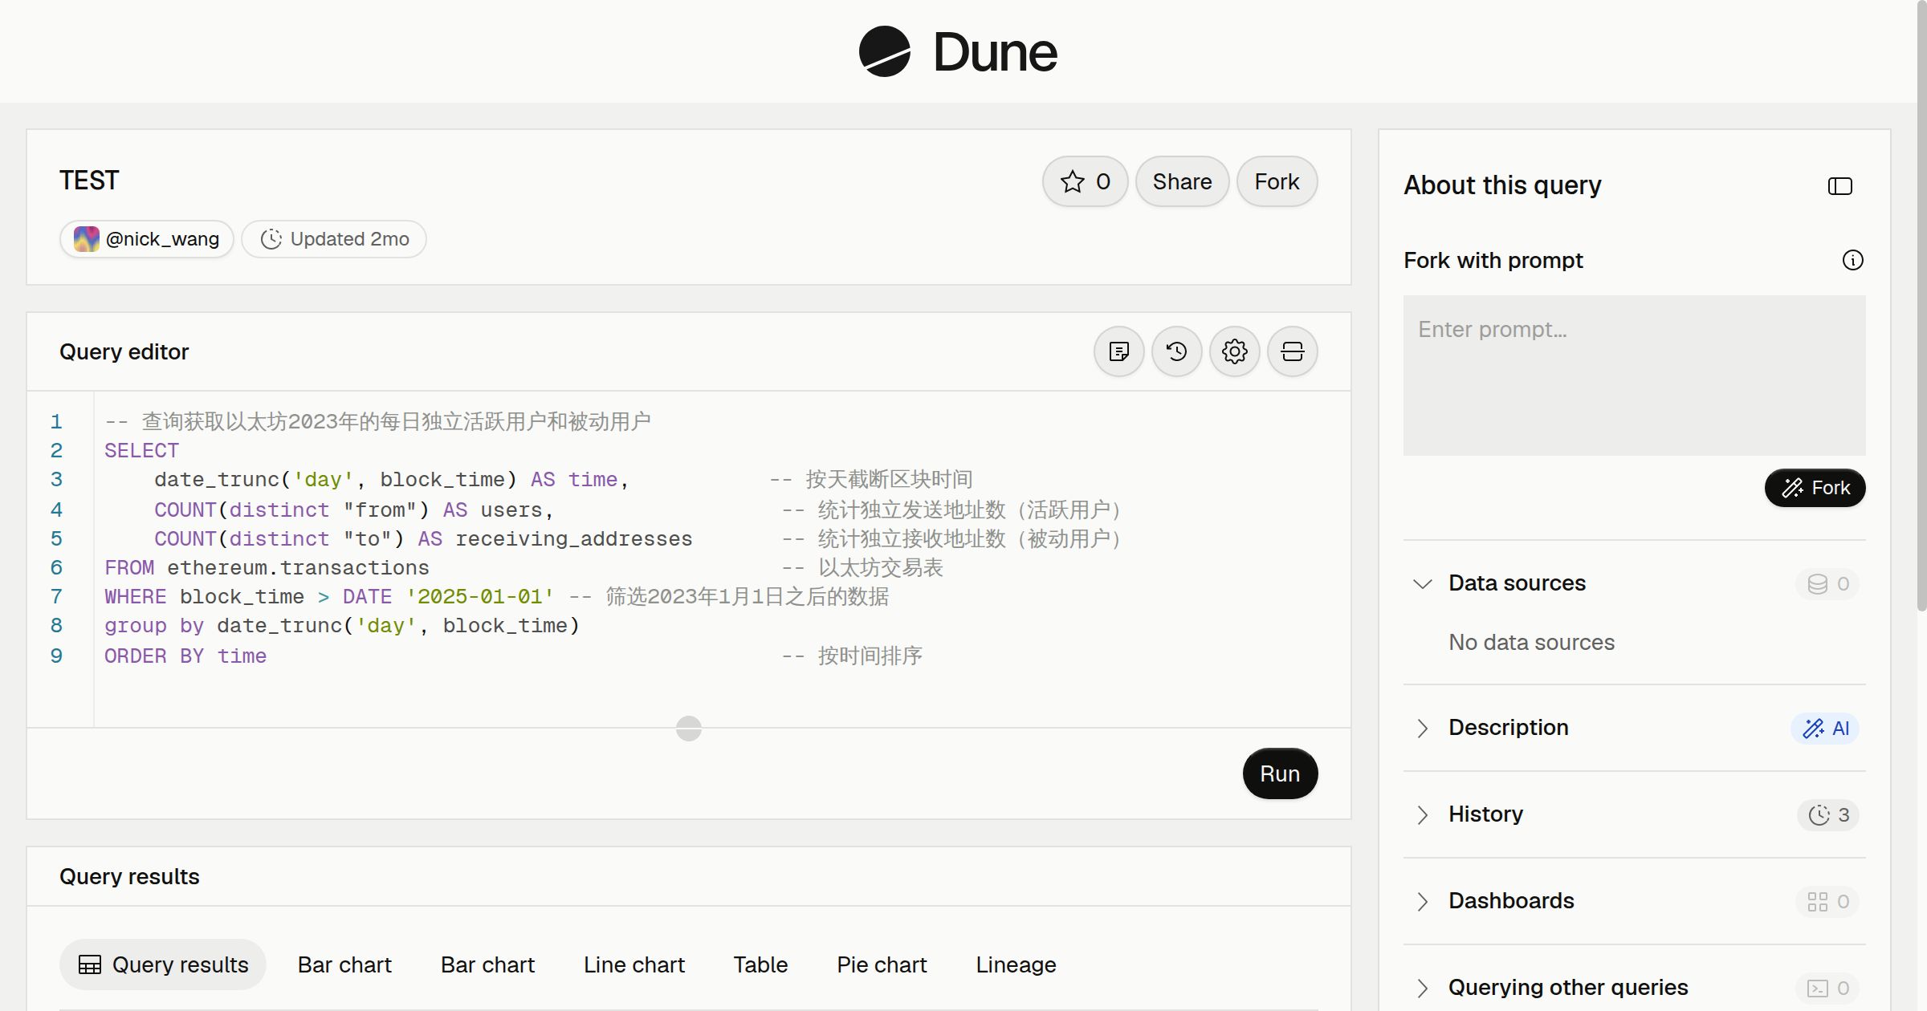Select the Query results tab
Screen dimensions: 1927x1011
(x=163, y=964)
